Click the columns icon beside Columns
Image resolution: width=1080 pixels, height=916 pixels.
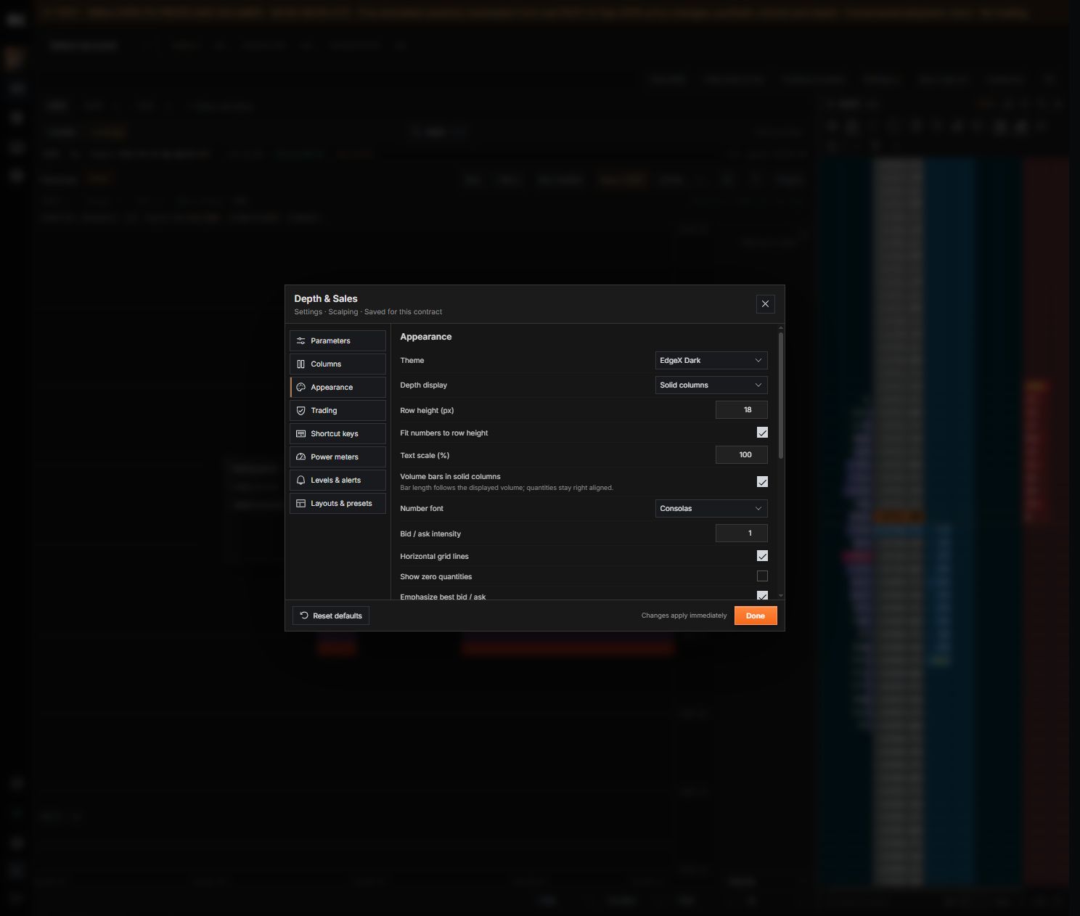coord(300,364)
